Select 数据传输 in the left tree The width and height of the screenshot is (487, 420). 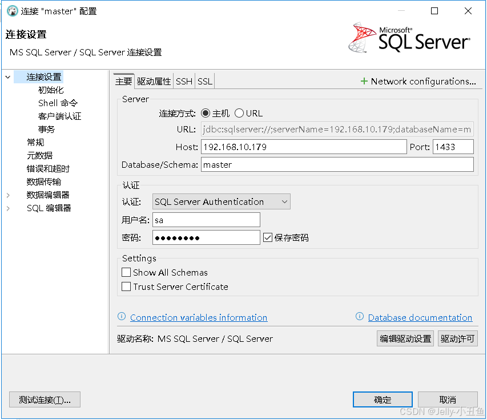(x=44, y=182)
